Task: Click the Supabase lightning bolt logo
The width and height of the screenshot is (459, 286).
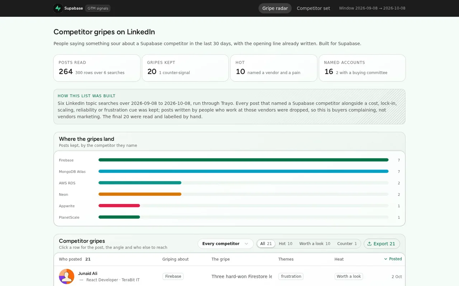Action: [x=58, y=8]
